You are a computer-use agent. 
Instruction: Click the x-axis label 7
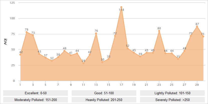pyautogui.click(x=58, y=85)
